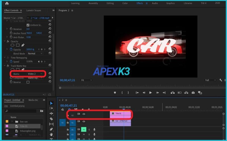
Task: Toggle Opacity animation stopwatch
Action: pyautogui.click(x=11, y=49)
